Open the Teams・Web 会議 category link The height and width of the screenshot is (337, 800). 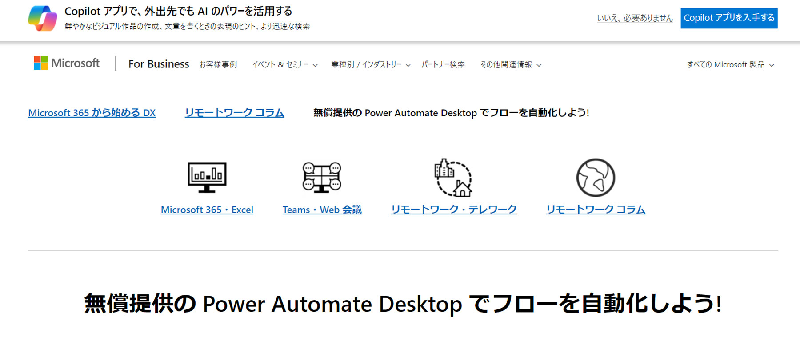(322, 210)
